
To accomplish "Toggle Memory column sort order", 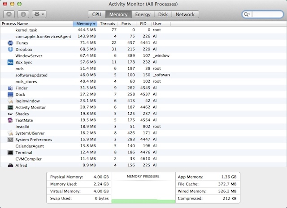I will pyautogui.click(x=85, y=24).
